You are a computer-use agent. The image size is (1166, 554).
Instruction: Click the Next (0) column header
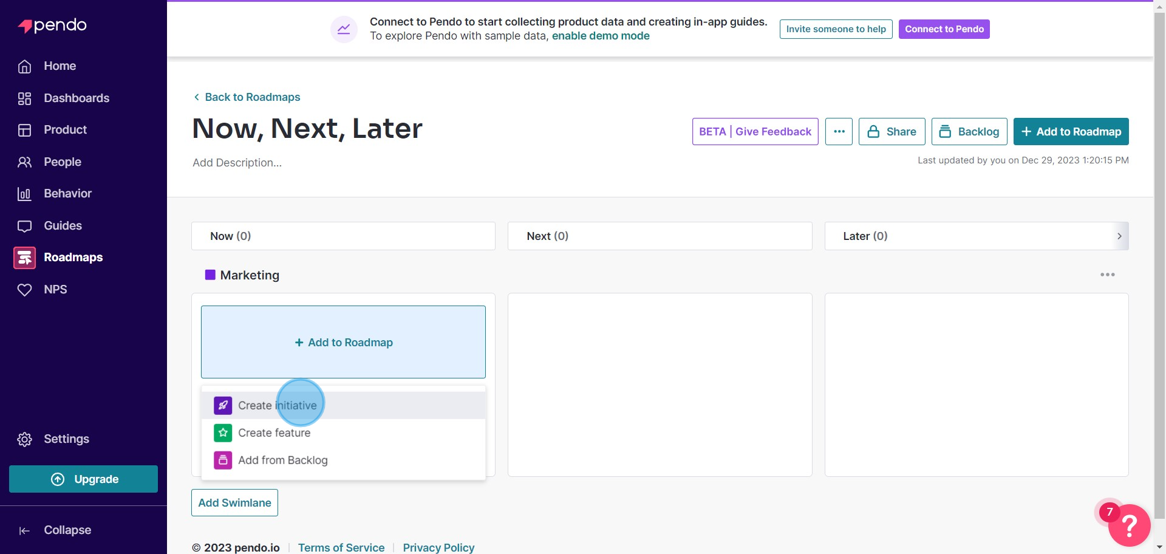tap(660, 236)
